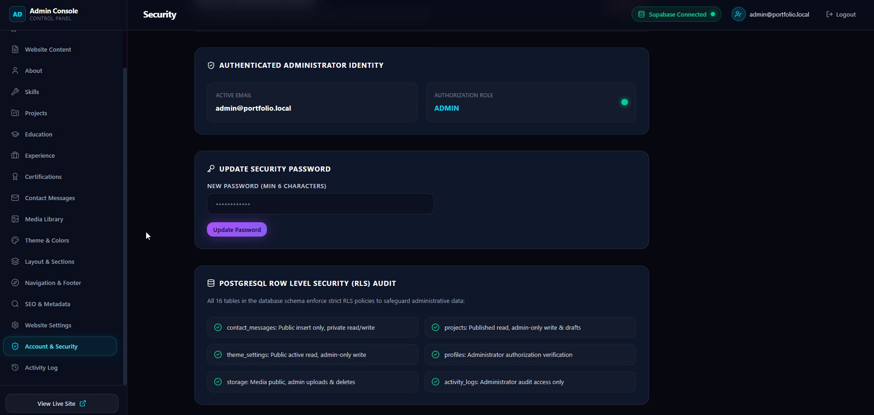The height and width of the screenshot is (415, 874).
Task: Open the Media Library page
Action: [60, 219]
